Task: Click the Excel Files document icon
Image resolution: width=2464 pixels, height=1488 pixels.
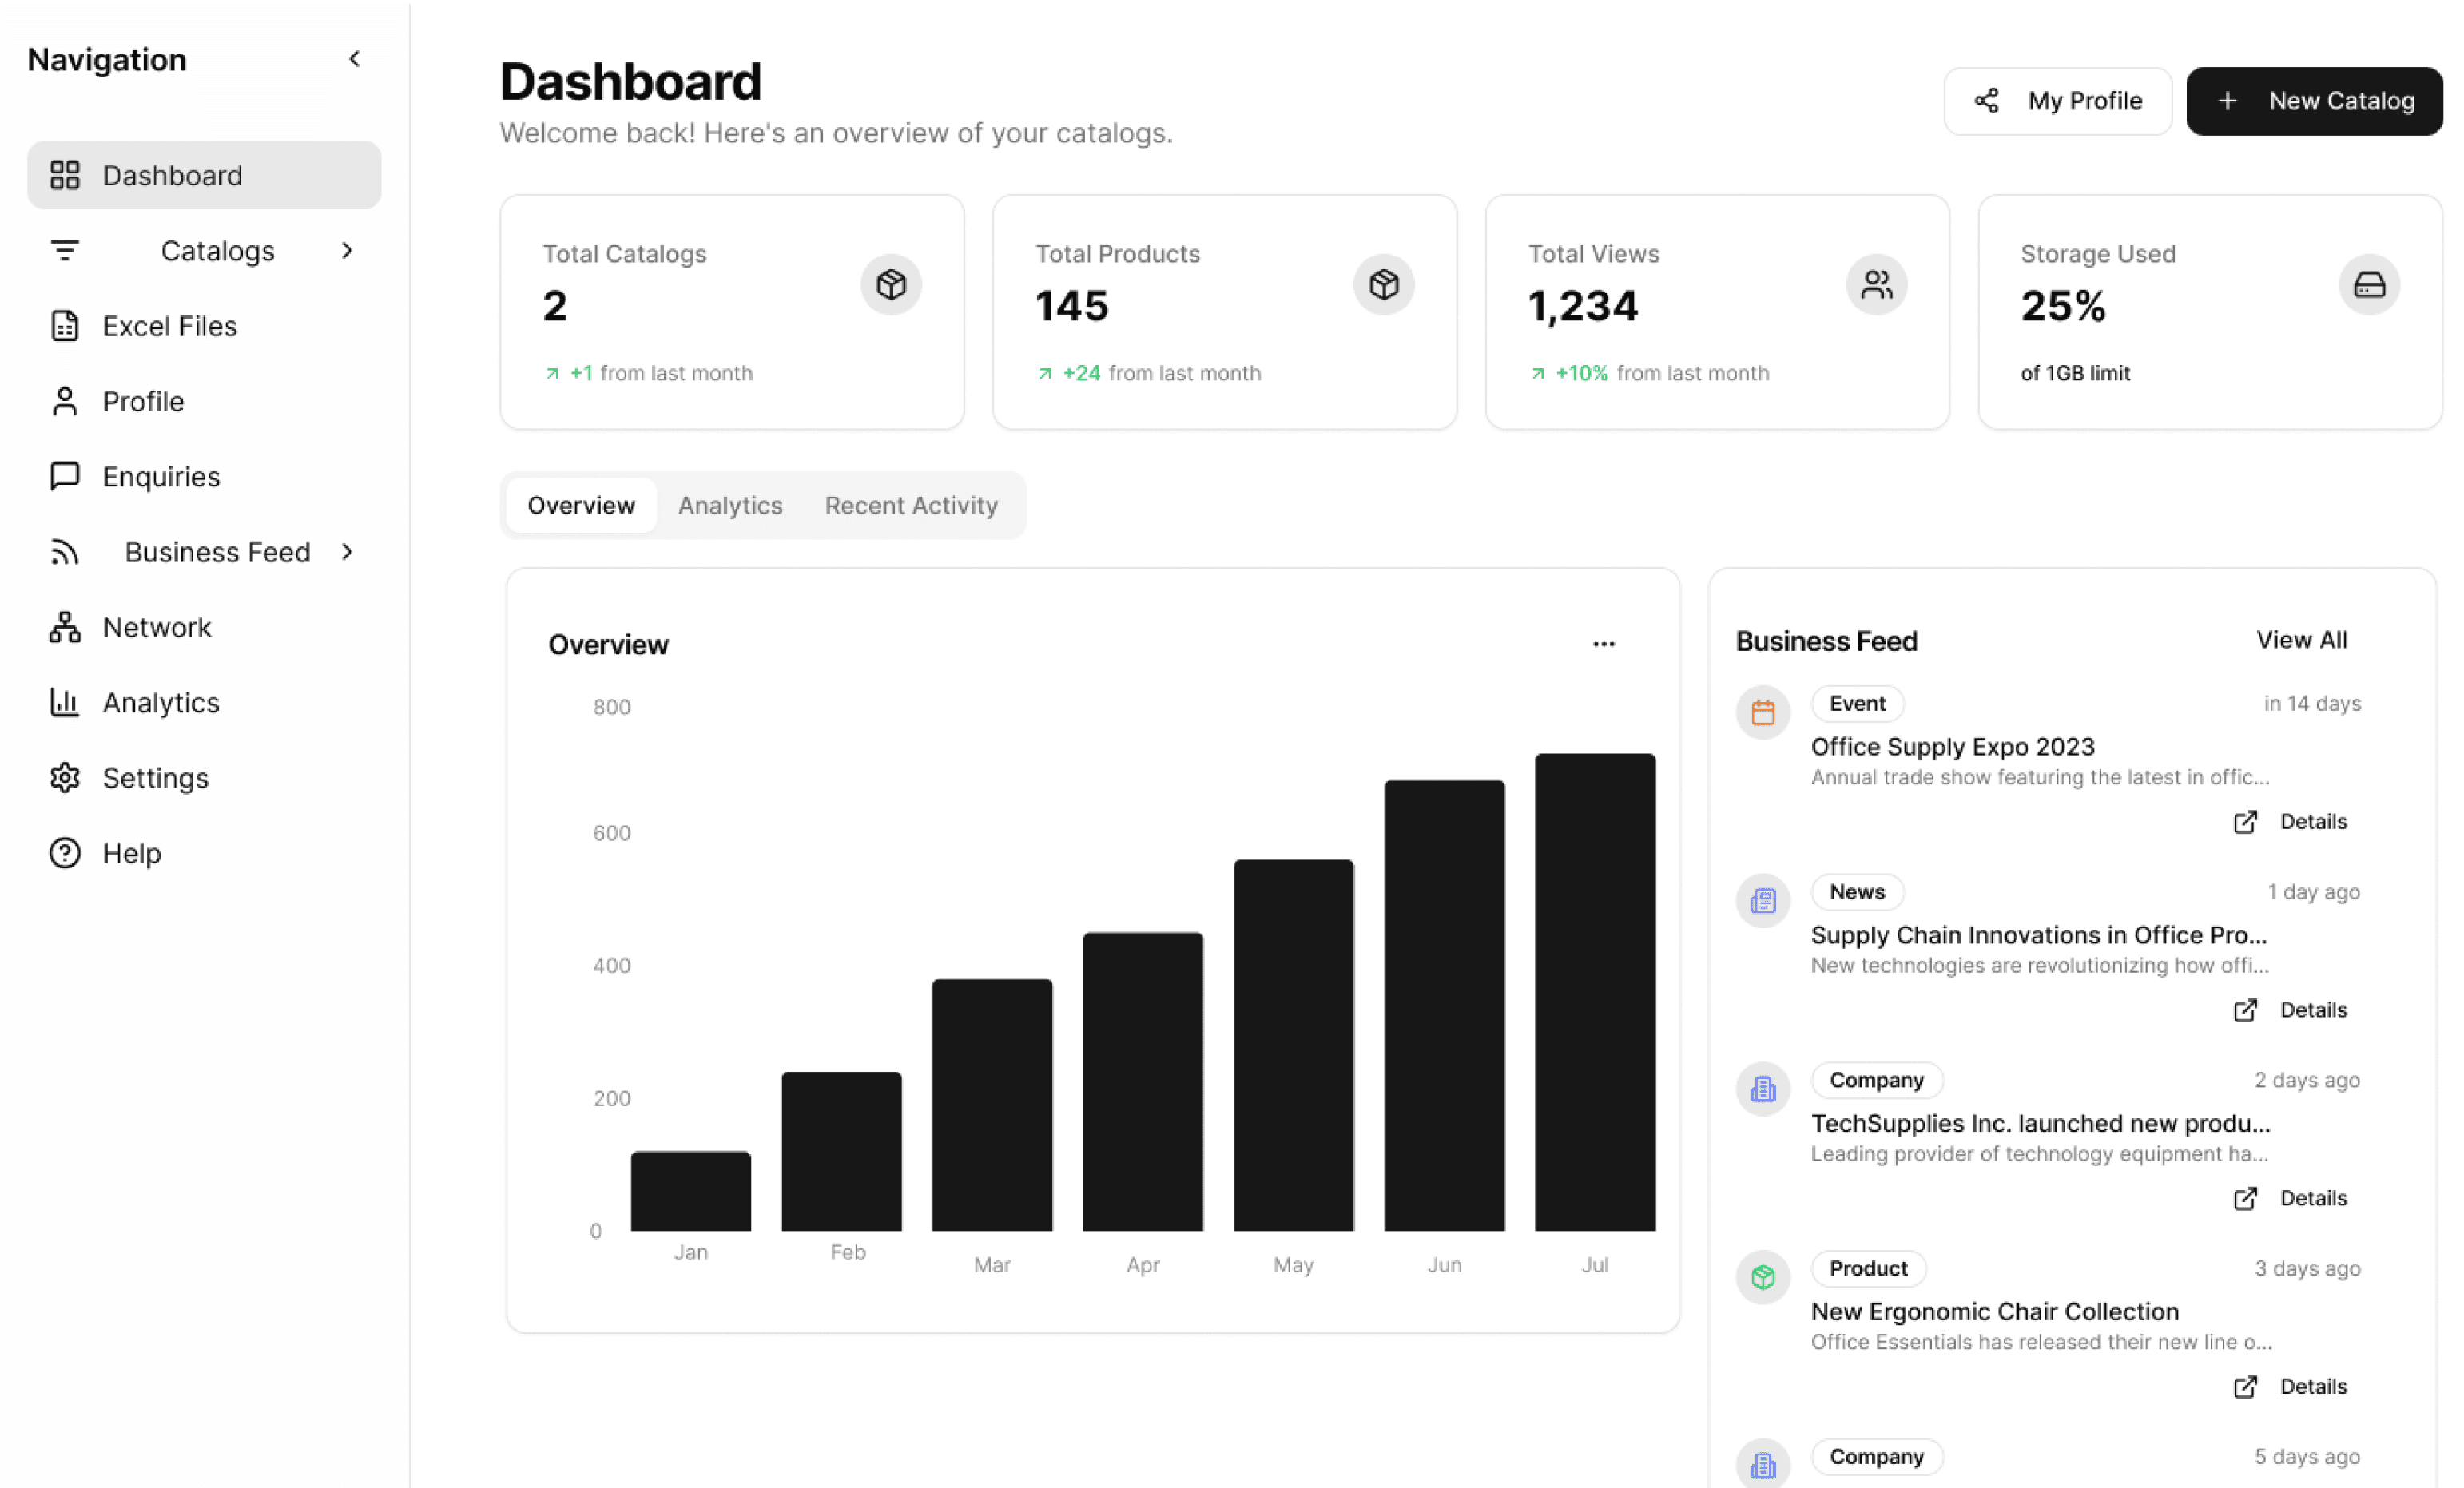Action: (x=65, y=326)
